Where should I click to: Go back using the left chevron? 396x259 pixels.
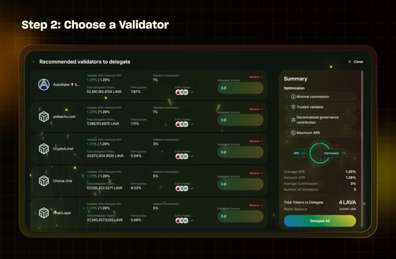tap(34, 62)
